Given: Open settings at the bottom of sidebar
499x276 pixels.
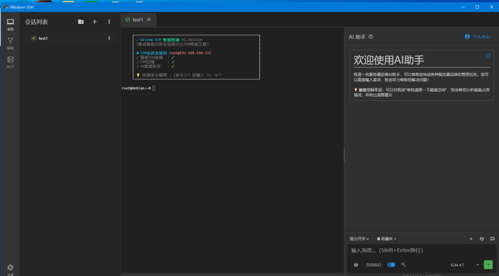Looking at the screenshot, I should (10, 267).
